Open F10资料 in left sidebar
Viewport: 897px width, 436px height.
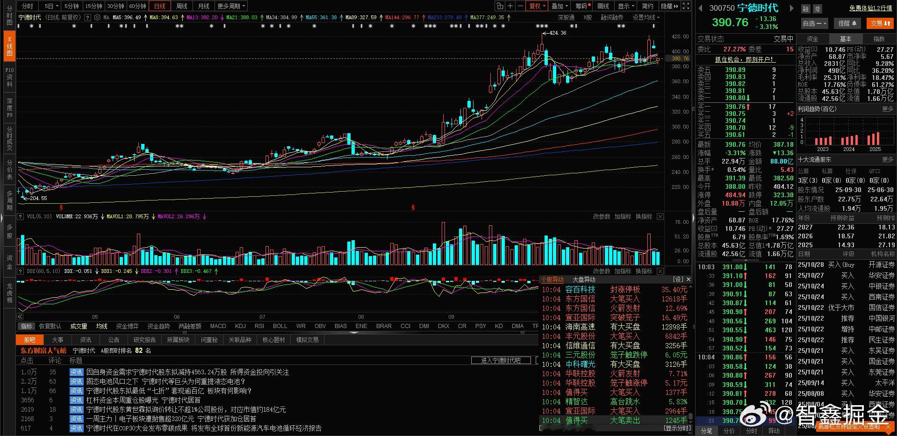click(x=9, y=77)
